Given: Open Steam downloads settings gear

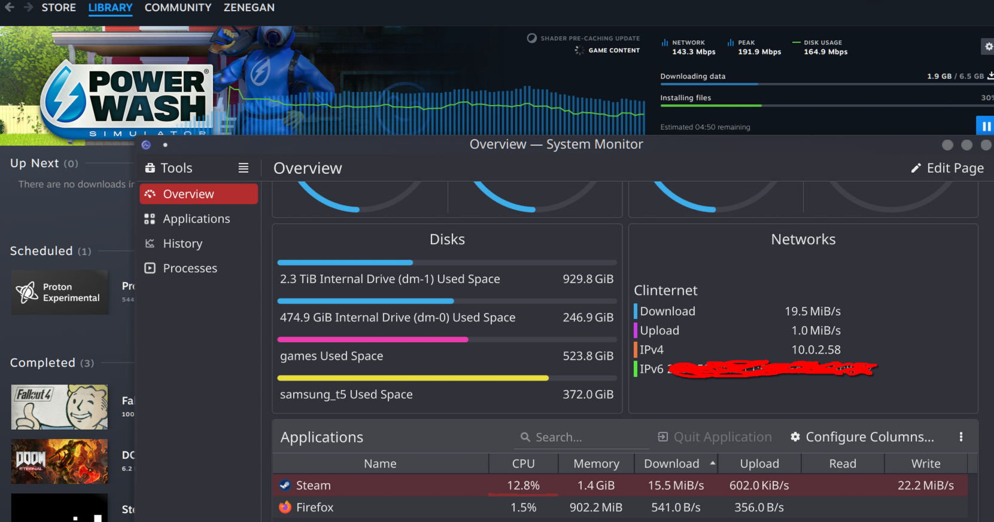Looking at the screenshot, I should (x=988, y=46).
